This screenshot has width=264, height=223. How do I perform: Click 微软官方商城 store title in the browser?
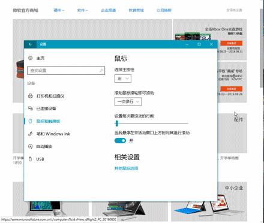[26, 10]
